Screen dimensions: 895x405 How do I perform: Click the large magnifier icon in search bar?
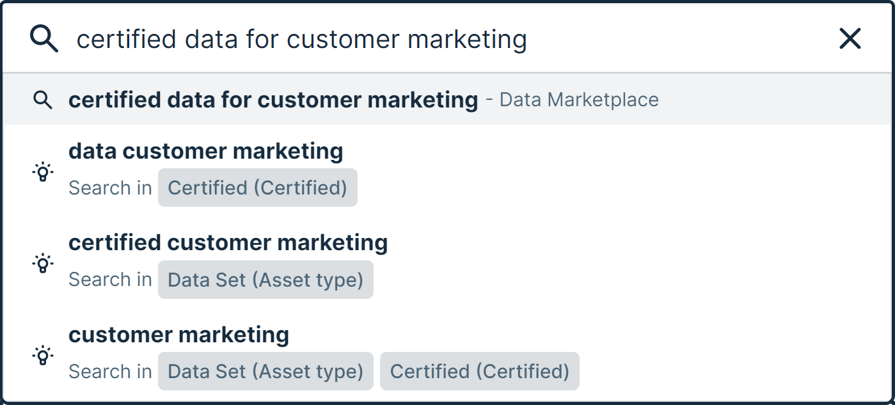[x=44, y=40]
